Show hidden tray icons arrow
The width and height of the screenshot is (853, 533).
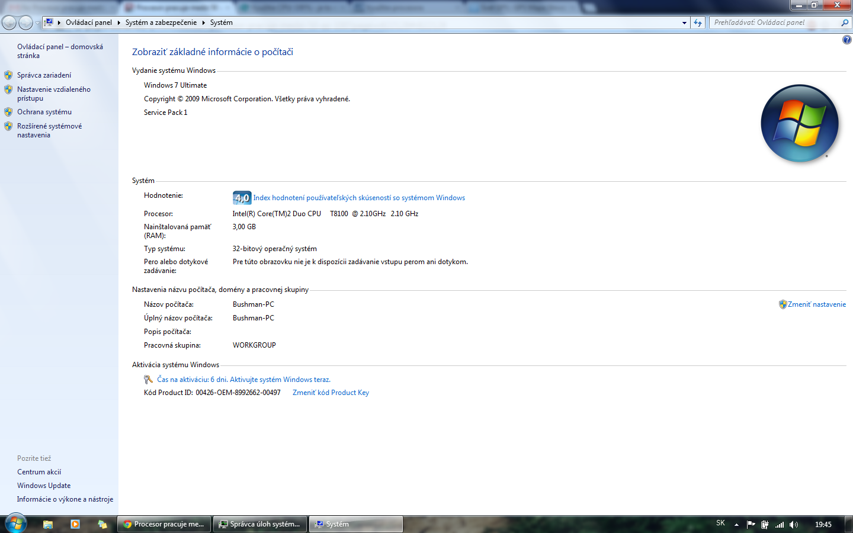pyautogui.click(x=736, y=524)
